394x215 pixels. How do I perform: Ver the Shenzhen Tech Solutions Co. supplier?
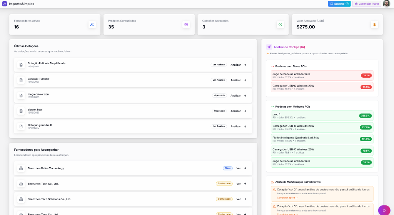(x=241, y=199)
